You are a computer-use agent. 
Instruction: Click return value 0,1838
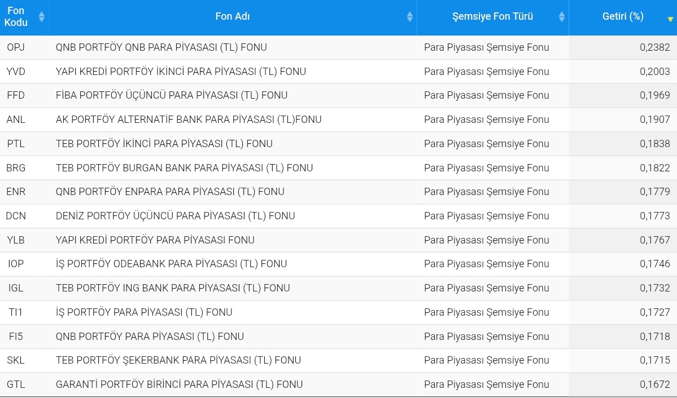[x=654, y=144]
